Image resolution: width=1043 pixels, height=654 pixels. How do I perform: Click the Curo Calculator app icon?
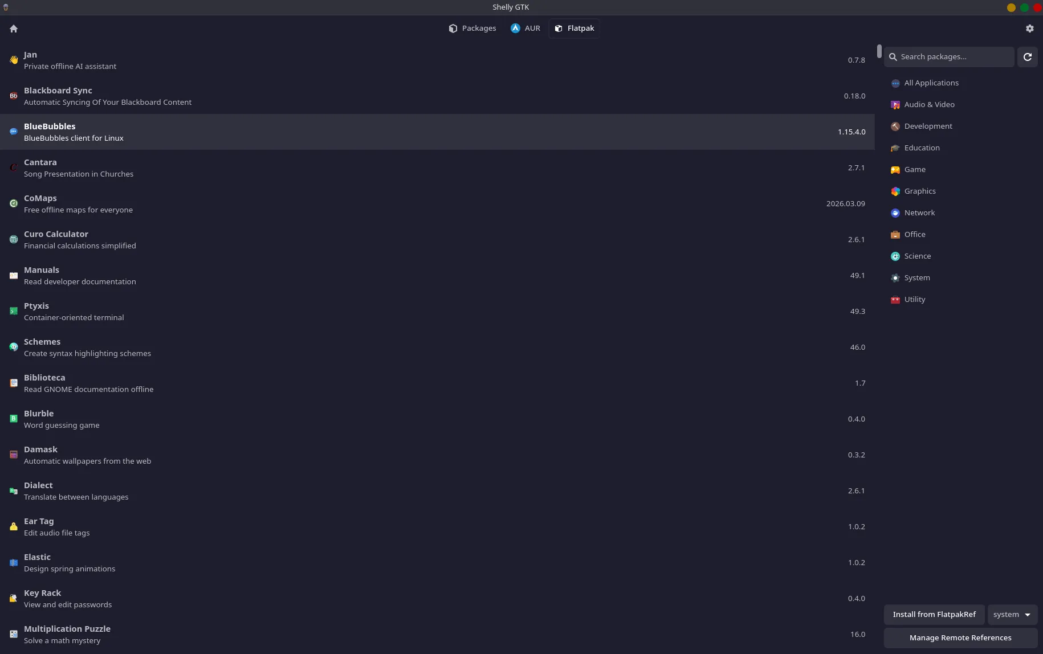[x=14, y=239]
